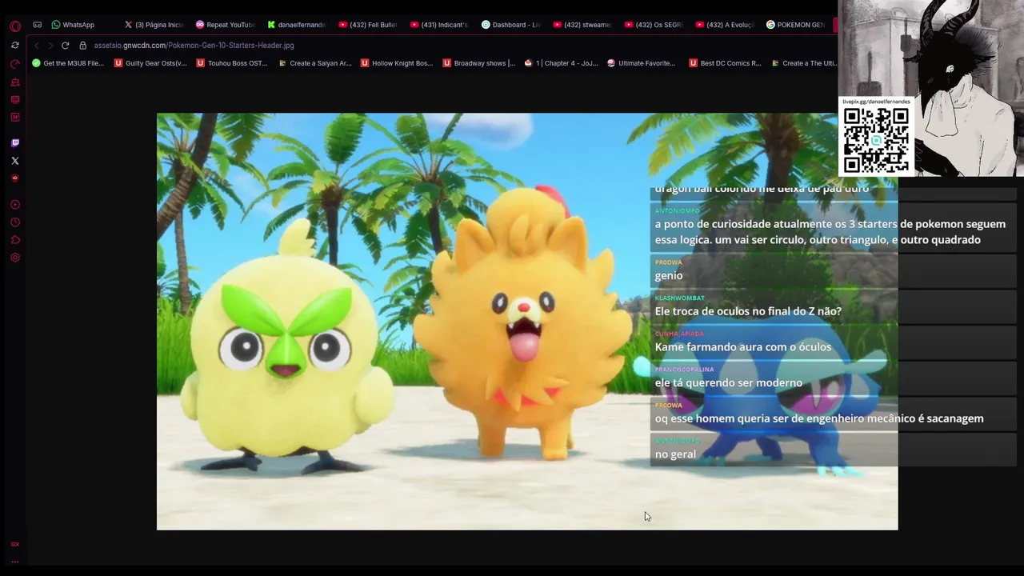Click chat message about 3 starters de pokemon
Screen dimensions: 1024x576
[x=830, y=232]
